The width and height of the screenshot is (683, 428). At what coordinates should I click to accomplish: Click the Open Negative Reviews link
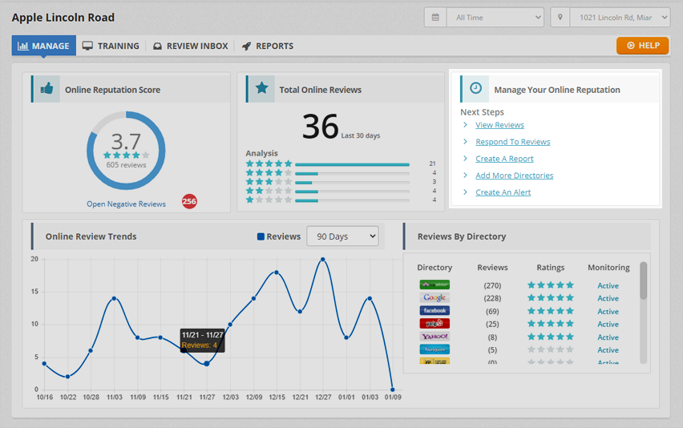(x=126, y=204)
